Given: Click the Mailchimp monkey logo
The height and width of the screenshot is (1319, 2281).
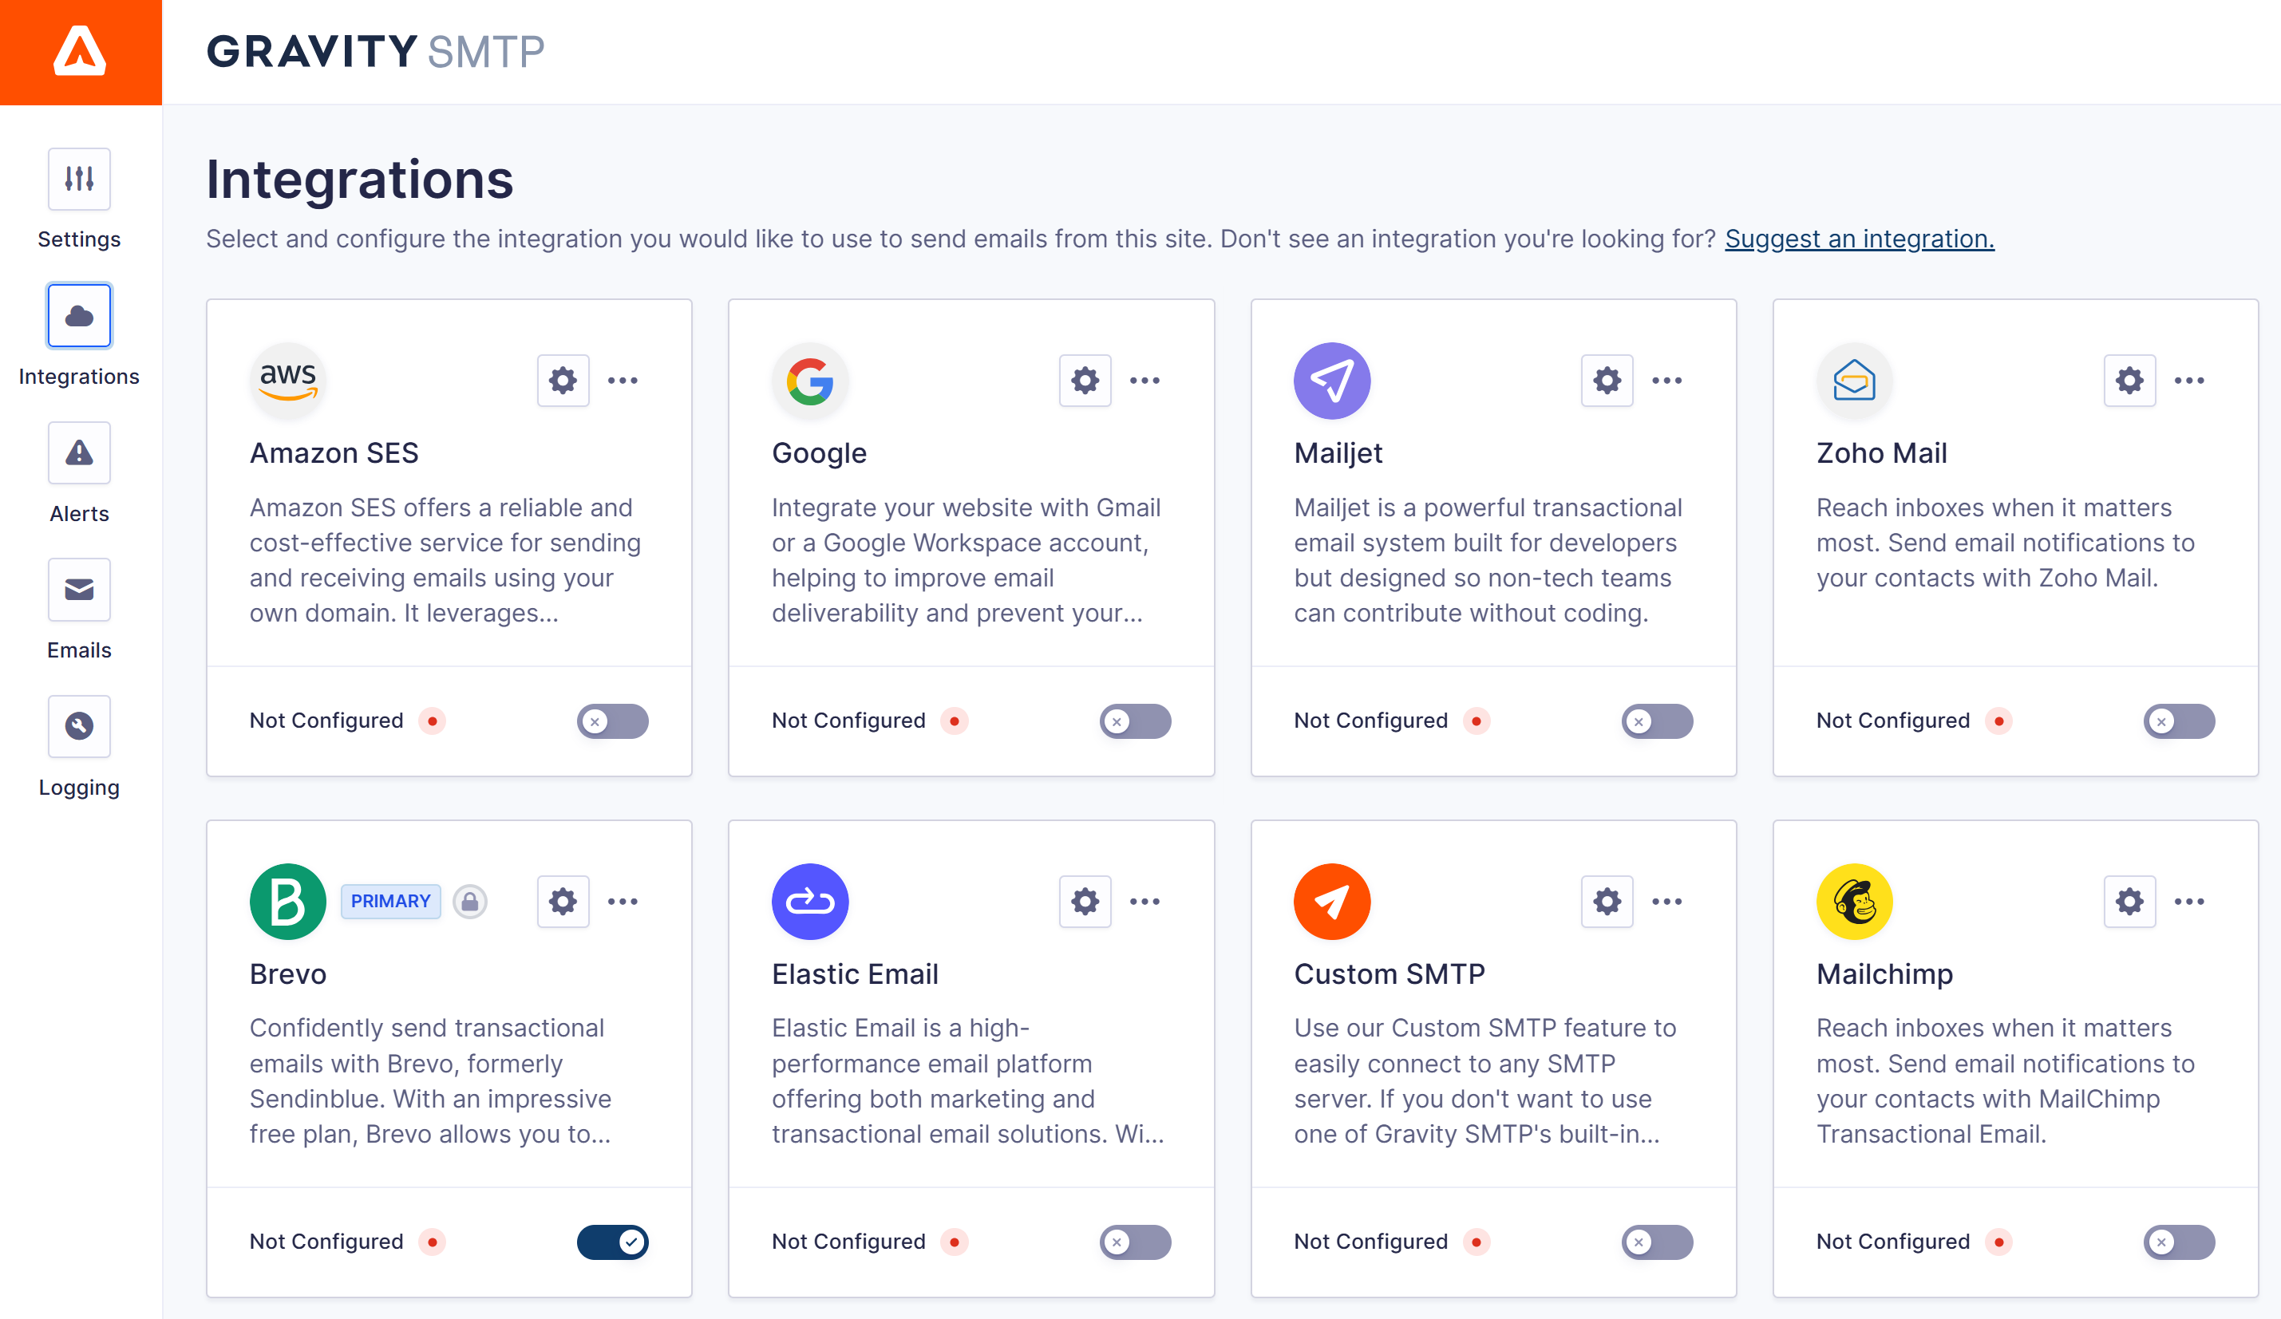Looking at the screenshot, I should pos(1855,901).
